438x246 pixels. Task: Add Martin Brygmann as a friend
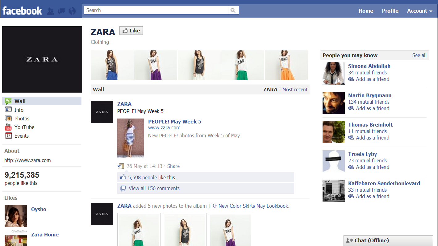pyautogui.click(x=372, y=108)
